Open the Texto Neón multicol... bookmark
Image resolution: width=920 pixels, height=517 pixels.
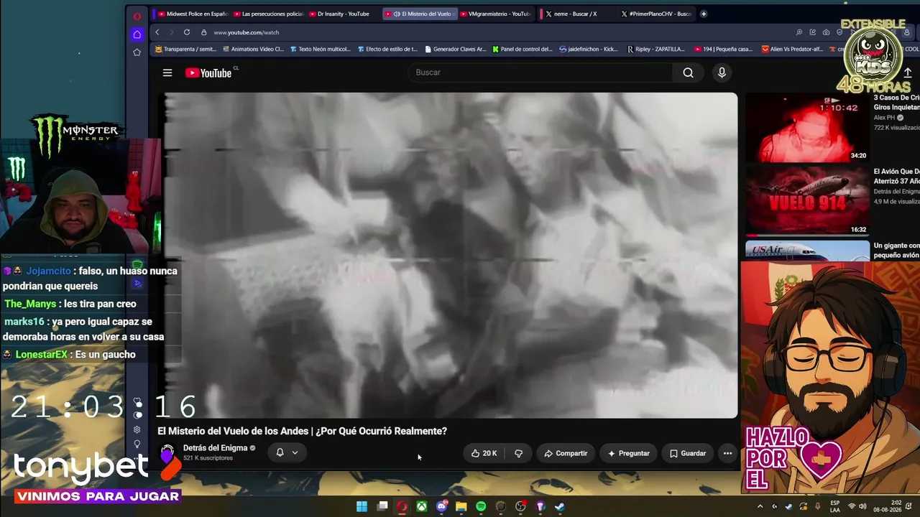click(321, 50)
